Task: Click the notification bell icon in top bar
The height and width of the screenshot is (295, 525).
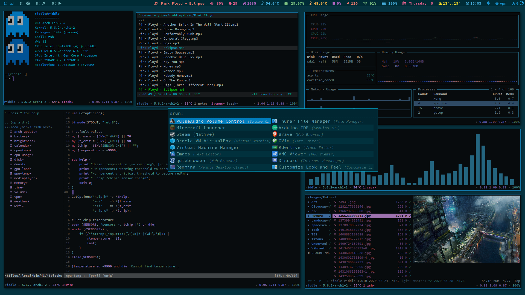Action: (488, 4)
